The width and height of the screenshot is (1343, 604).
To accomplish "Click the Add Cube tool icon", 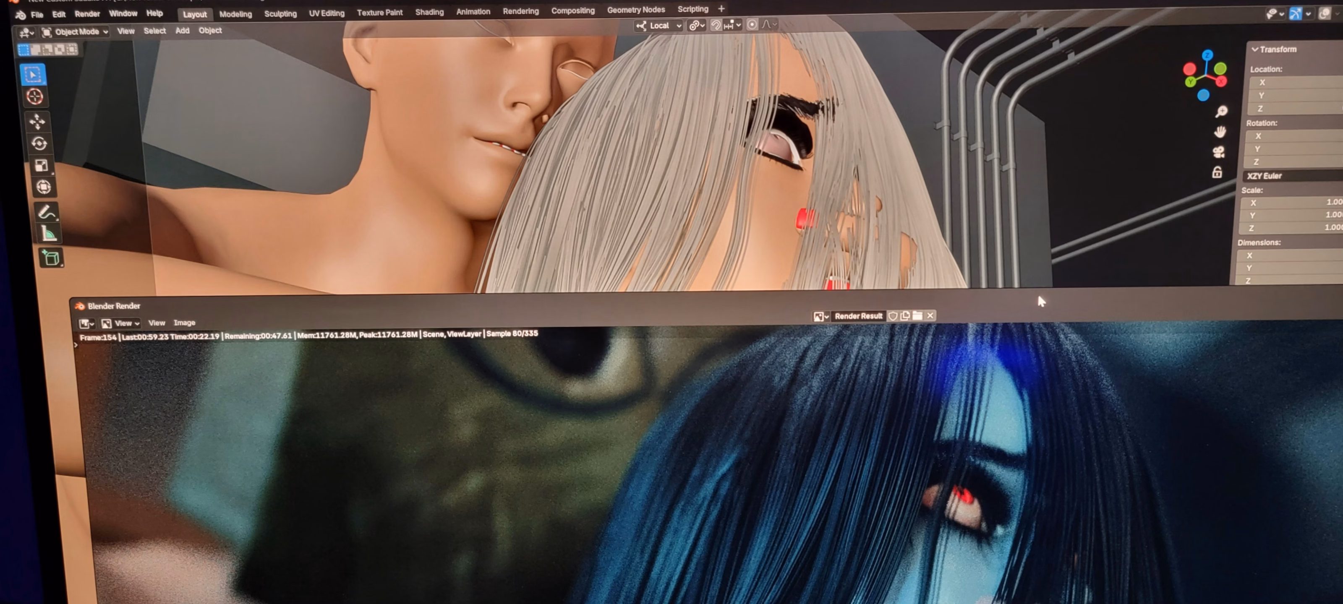I will point(51,258).
